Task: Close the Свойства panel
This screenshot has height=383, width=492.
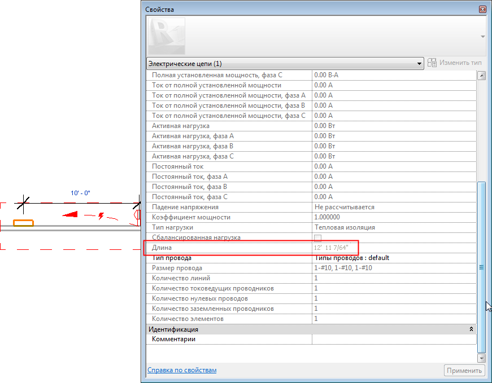Action: coord(482,10)
